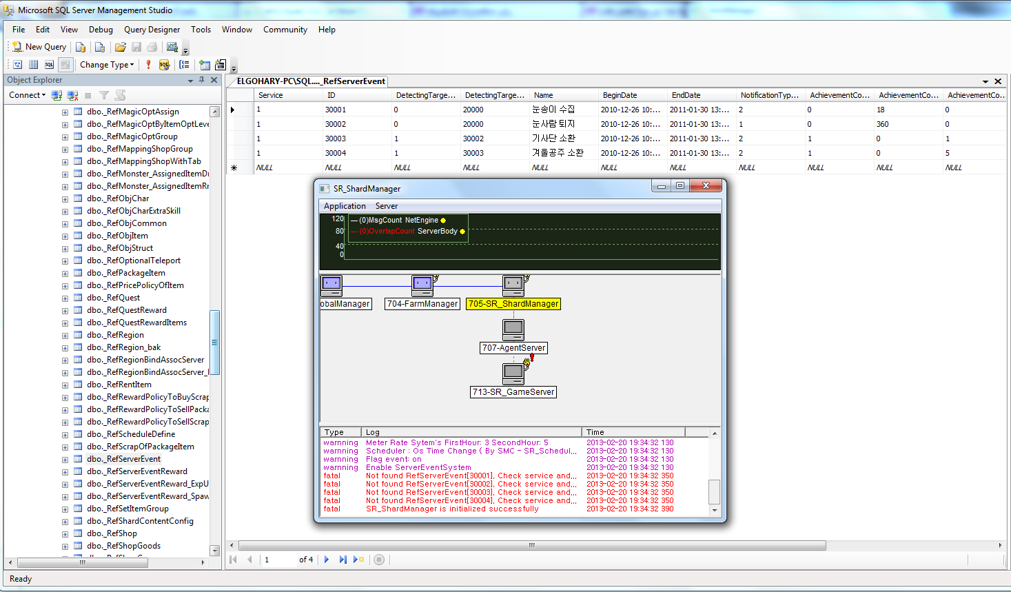
Task: Select the RefServerEvent document tab
Action: (310, 81)
